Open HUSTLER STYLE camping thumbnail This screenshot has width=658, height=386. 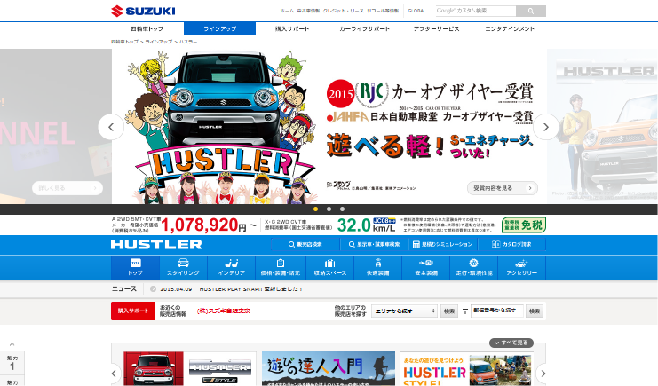[x=467, y=369]
